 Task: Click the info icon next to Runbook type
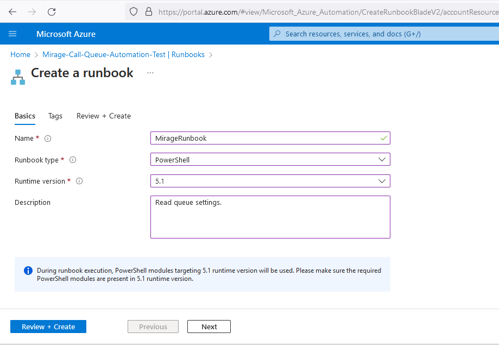coord(73,160)
